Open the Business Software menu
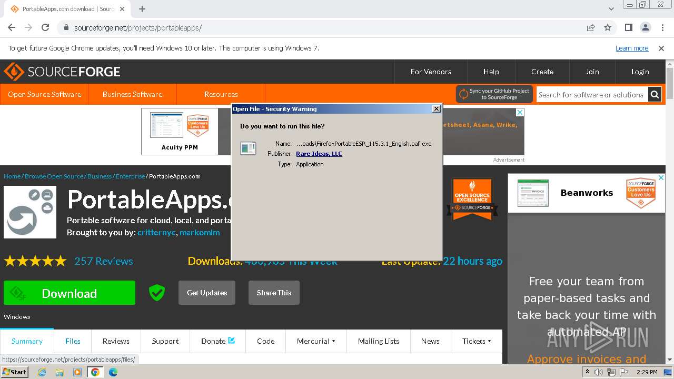674x379 pixels. (133, 94)
